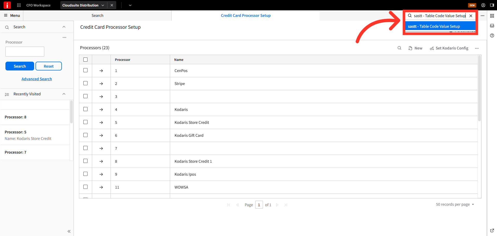Focus the function search input field
The width and height of the screenshot is (497, 236).
click(440, 16)
